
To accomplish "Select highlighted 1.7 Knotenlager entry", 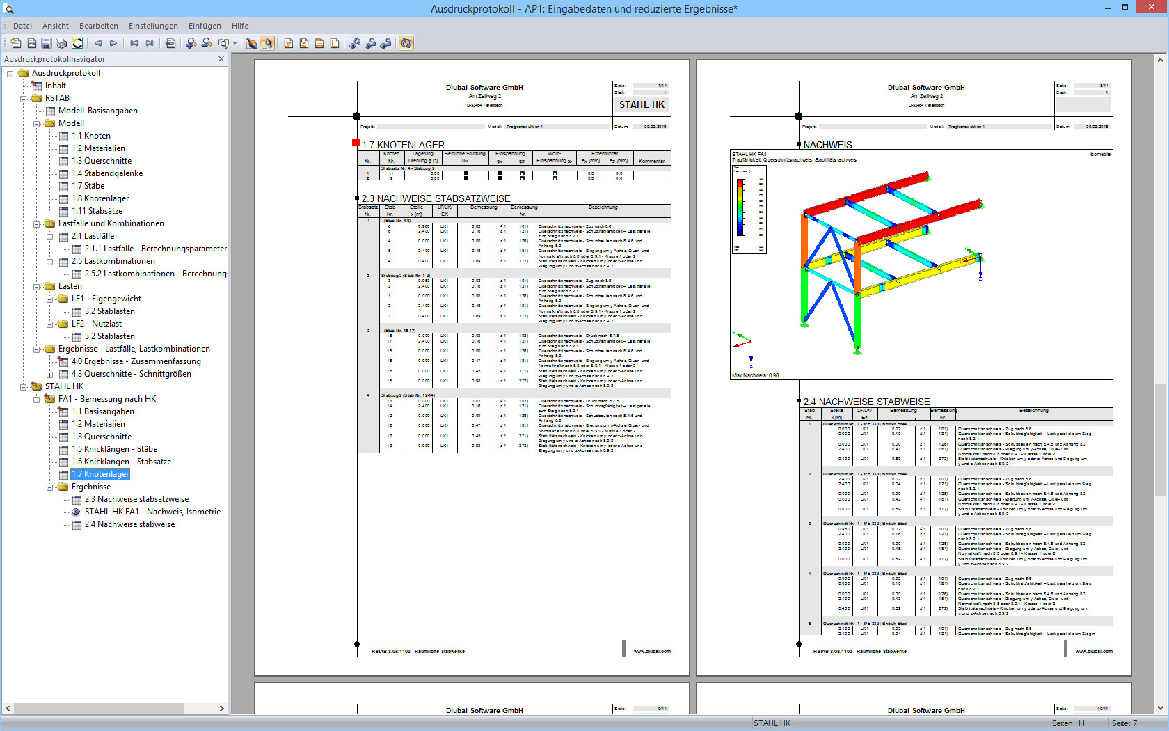I will [x=100, y=474].
